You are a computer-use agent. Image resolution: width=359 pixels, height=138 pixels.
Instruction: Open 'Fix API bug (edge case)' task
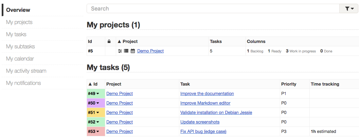[203, 131]
